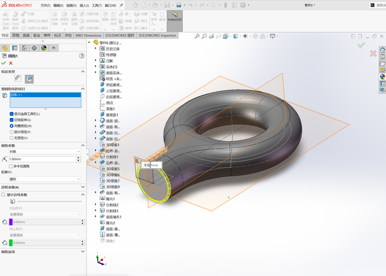This screenshot has width=386, height=276.
Task: Select the manual fillet feature type icon
Action: tap(18, 78)
